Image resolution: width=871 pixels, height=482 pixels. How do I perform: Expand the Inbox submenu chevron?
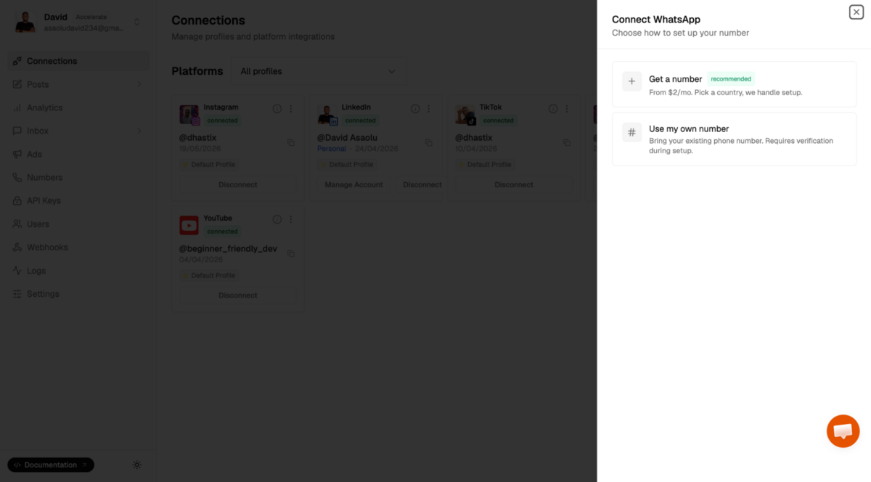pos(139,131)
